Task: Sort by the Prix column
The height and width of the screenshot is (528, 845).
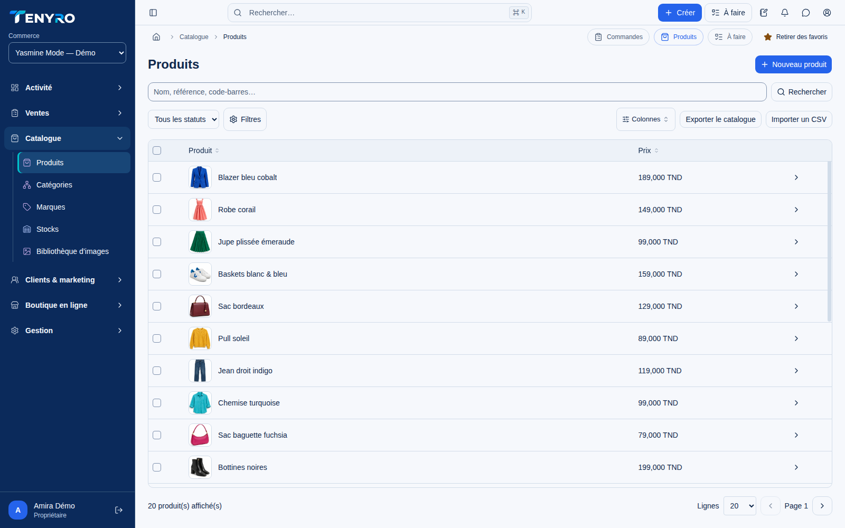Action: (x=648, y=150)
